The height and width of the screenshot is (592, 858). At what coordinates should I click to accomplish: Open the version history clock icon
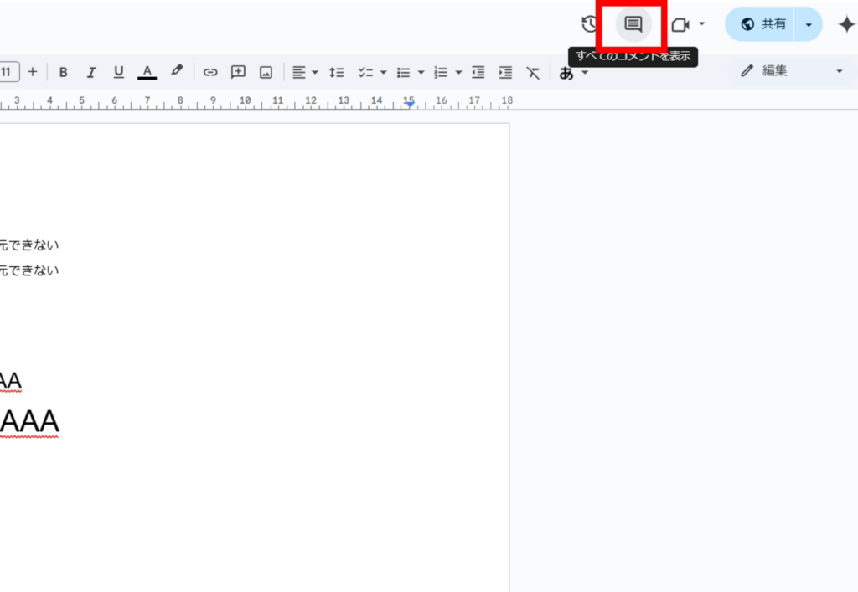[x=589, y=24]
